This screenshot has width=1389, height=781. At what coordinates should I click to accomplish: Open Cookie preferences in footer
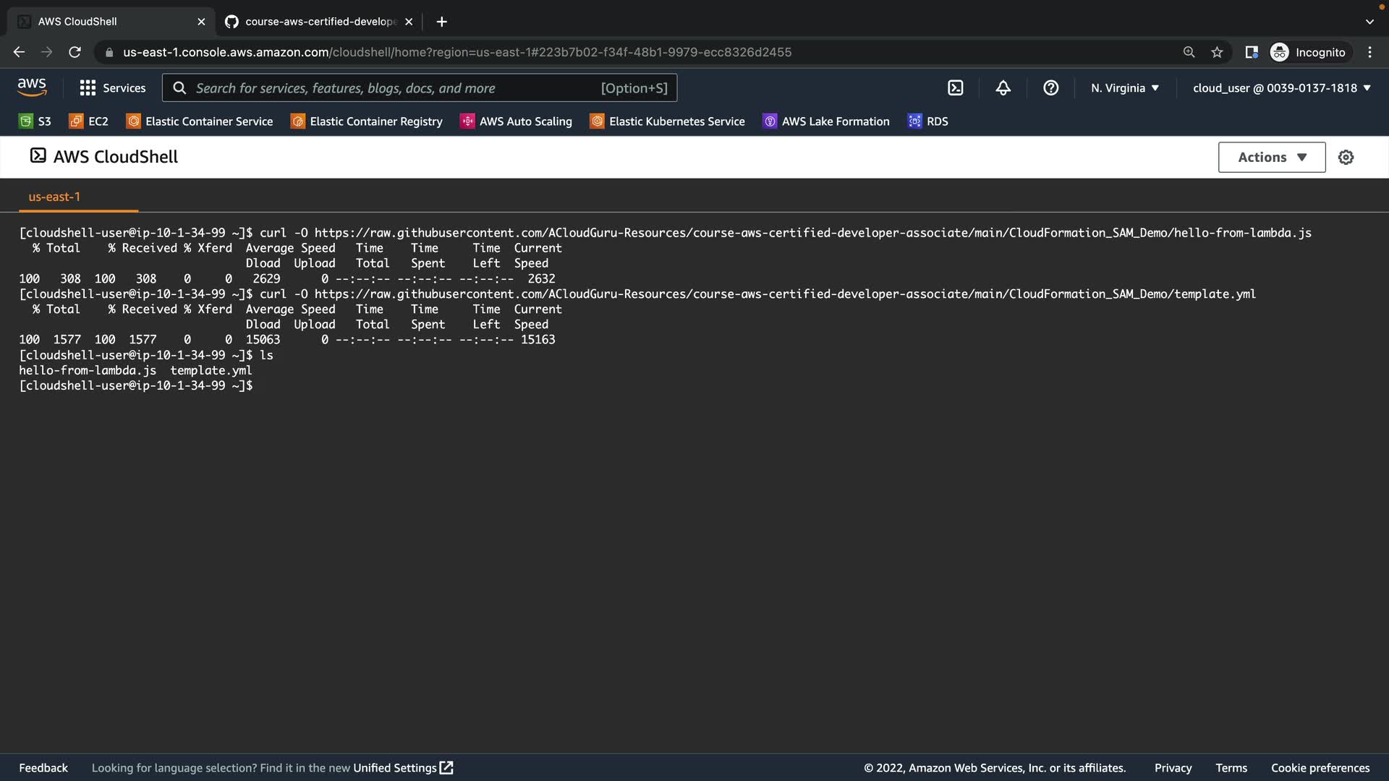pyautogui.click(x=1320, y=768)
